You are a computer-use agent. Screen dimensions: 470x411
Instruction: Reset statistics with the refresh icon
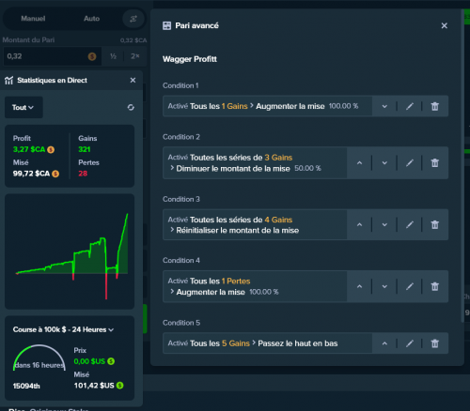131,108
